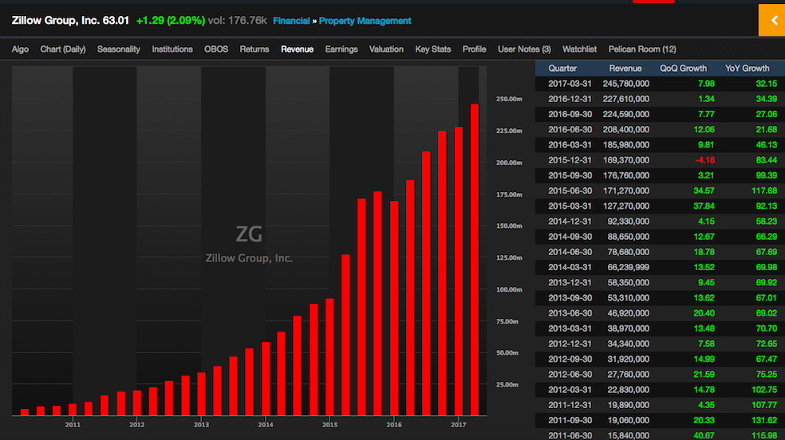
Task: Click the 2014-09-30 quarter cell
Action: [570, 237]
